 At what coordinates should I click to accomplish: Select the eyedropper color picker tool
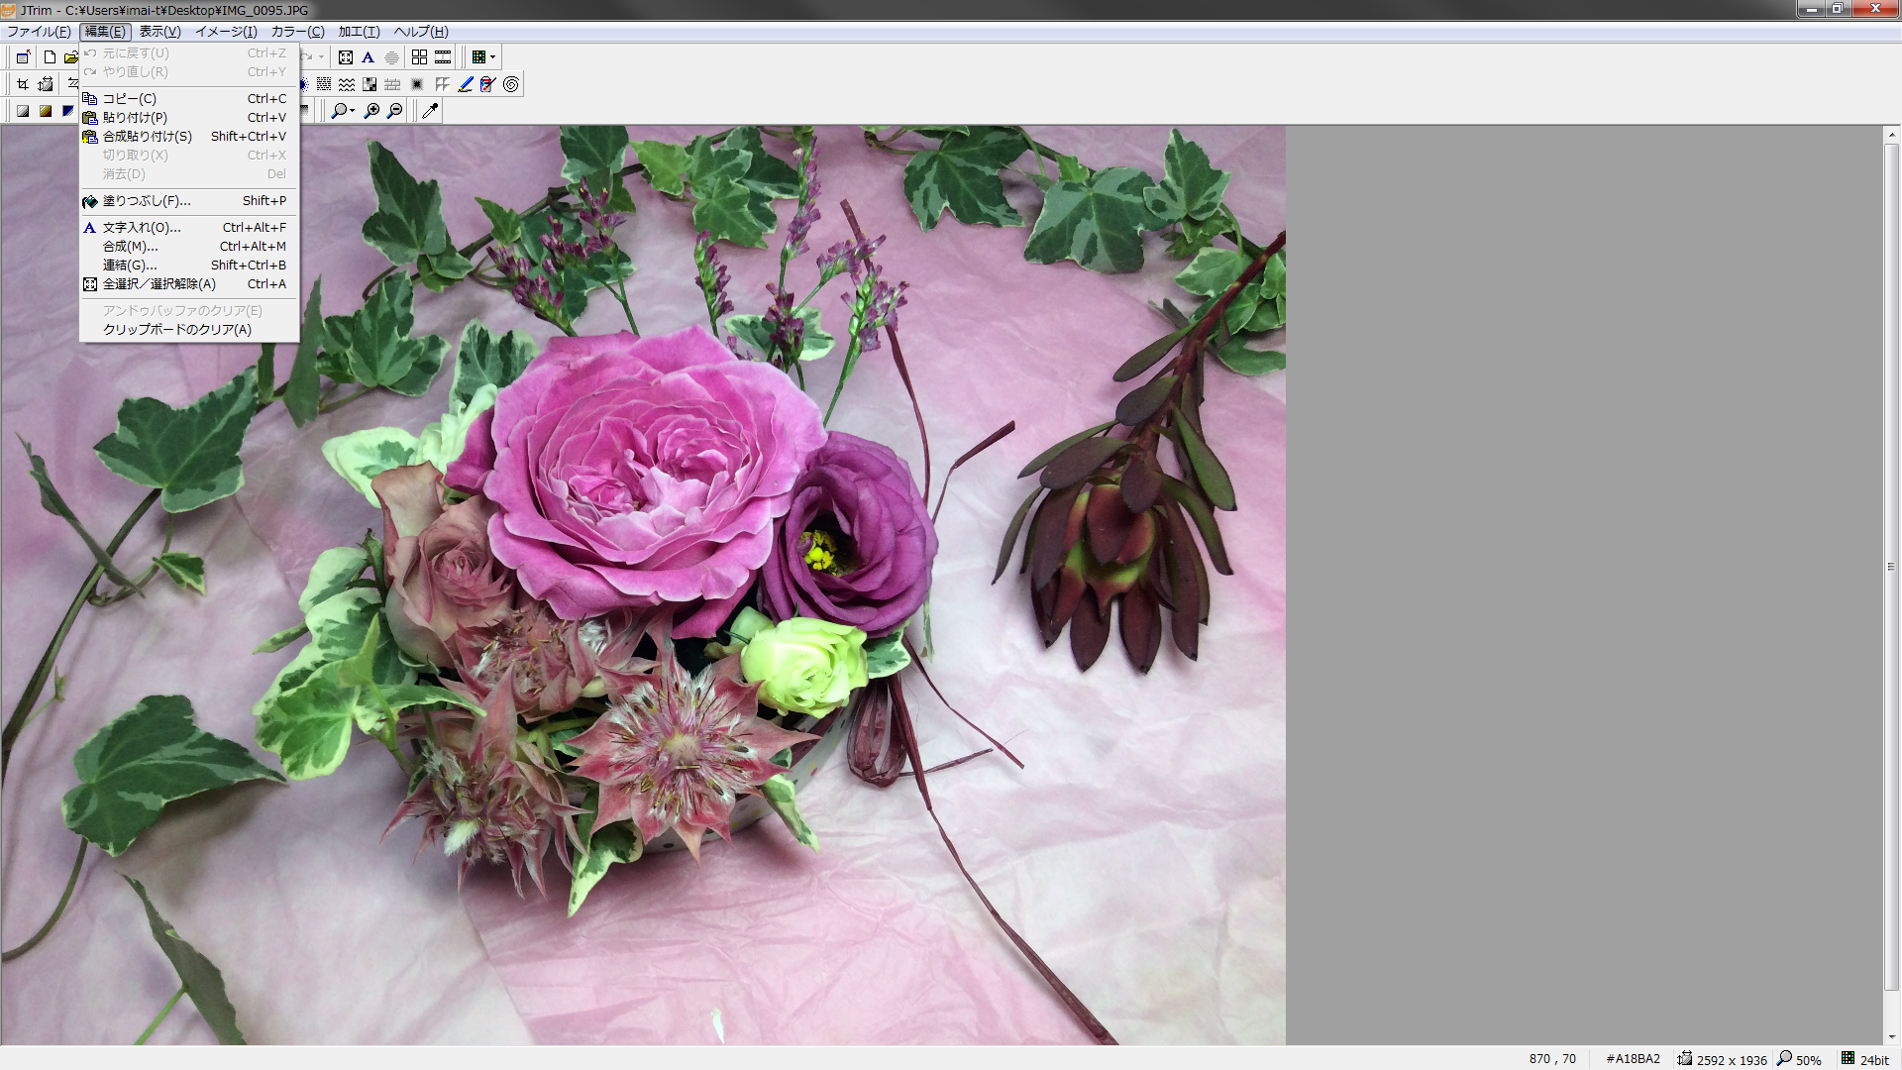click(430, 111)
